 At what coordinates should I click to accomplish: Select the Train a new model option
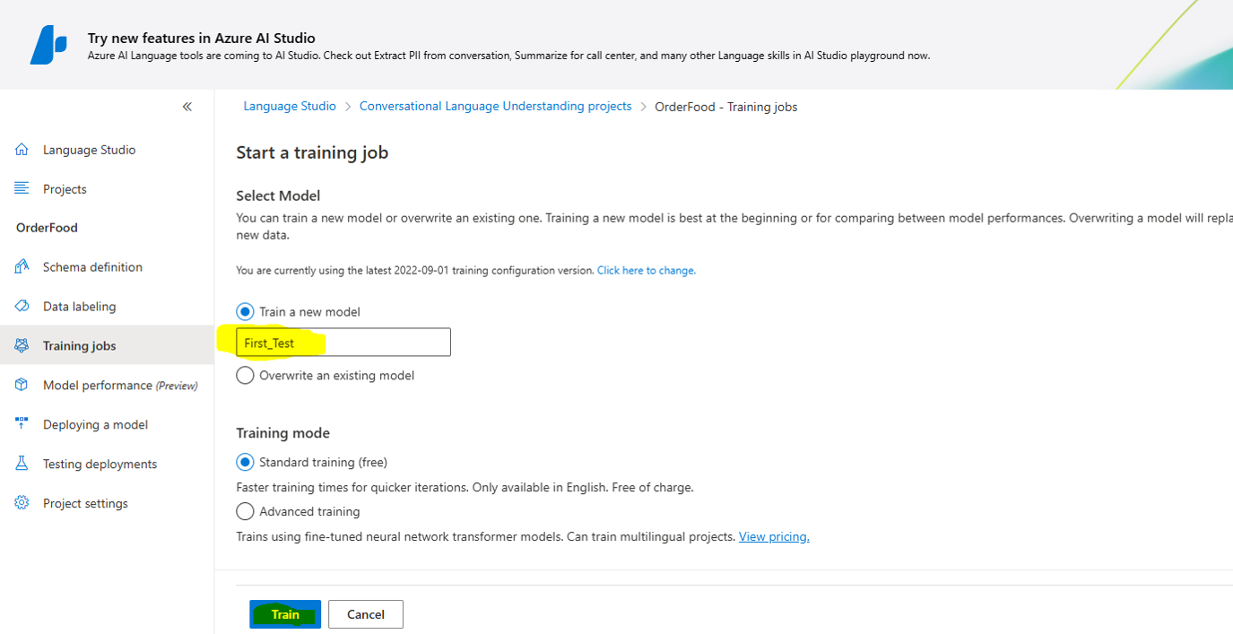tap(245, 311)
